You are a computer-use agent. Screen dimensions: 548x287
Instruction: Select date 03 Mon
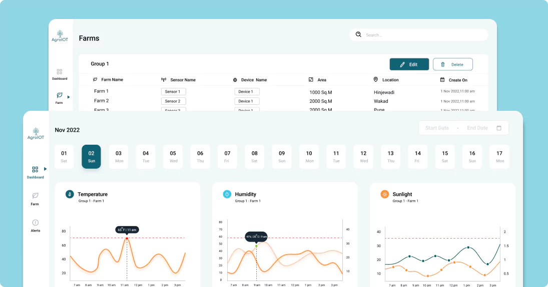(x=119, y=157)
